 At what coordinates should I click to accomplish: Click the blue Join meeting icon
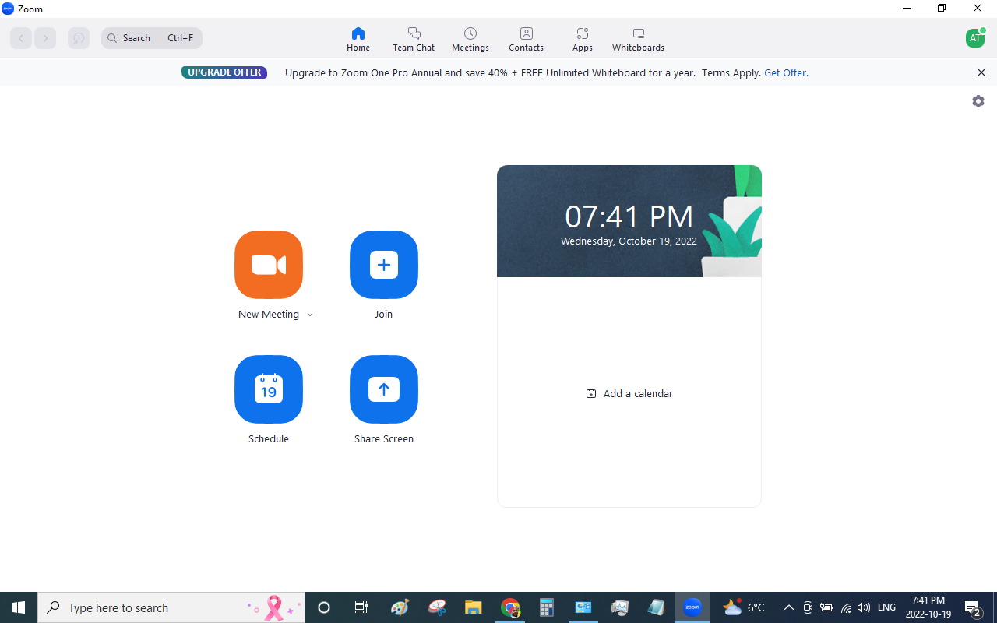[x=384, y=265]
